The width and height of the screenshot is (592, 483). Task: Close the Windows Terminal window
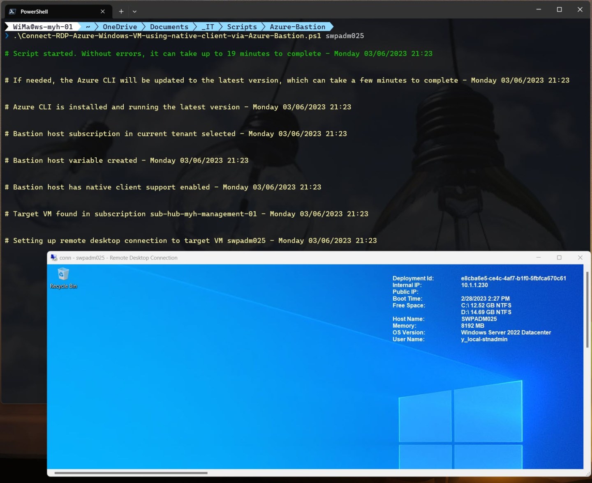pyautogui.click(x=580, y=9)
